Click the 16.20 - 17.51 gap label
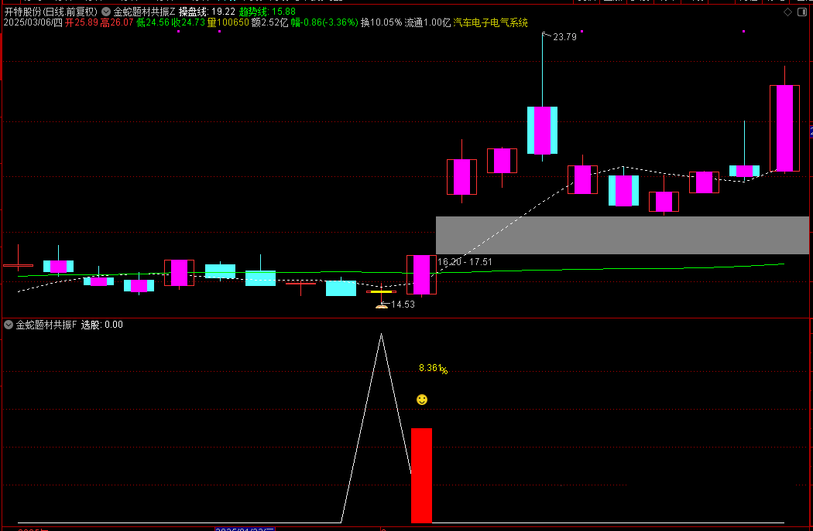This screenshot has width=813, height=531. tap(465, 263)
